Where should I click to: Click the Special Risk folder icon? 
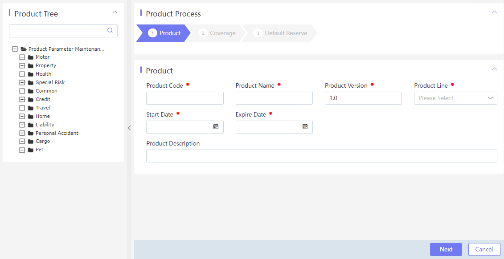pos(31,82)
